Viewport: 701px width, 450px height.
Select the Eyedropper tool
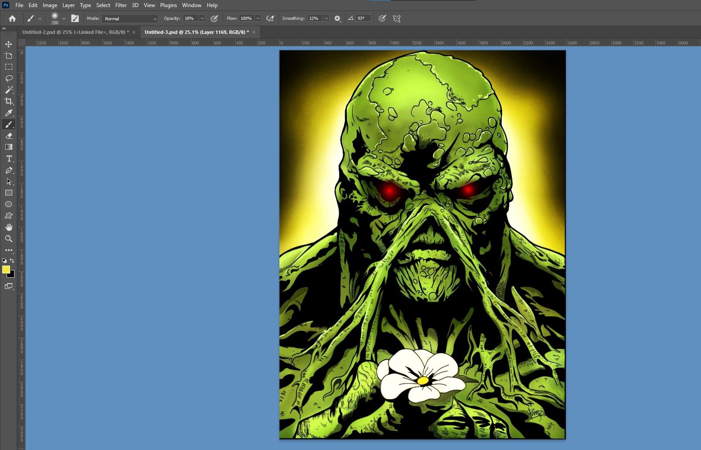tap(8, 113)
